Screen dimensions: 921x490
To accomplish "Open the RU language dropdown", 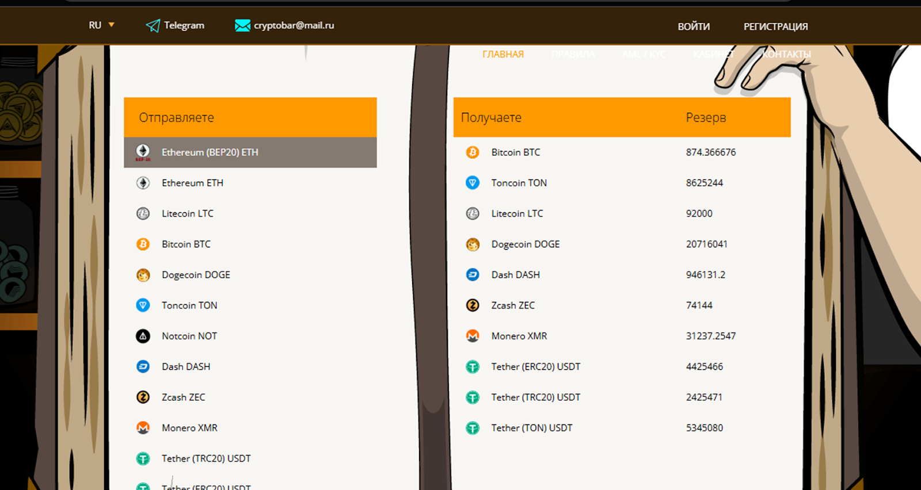I will 101,25.
